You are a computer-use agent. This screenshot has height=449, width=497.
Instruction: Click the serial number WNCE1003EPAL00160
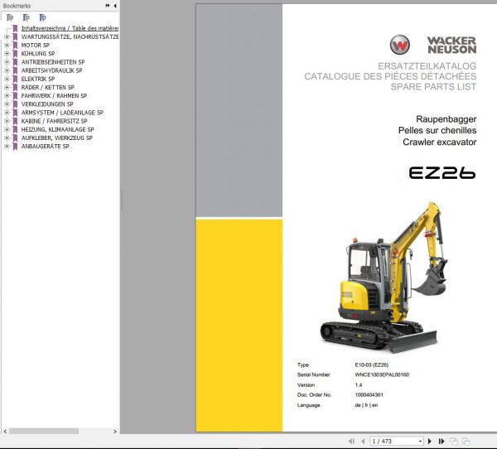tap(382, 374)
